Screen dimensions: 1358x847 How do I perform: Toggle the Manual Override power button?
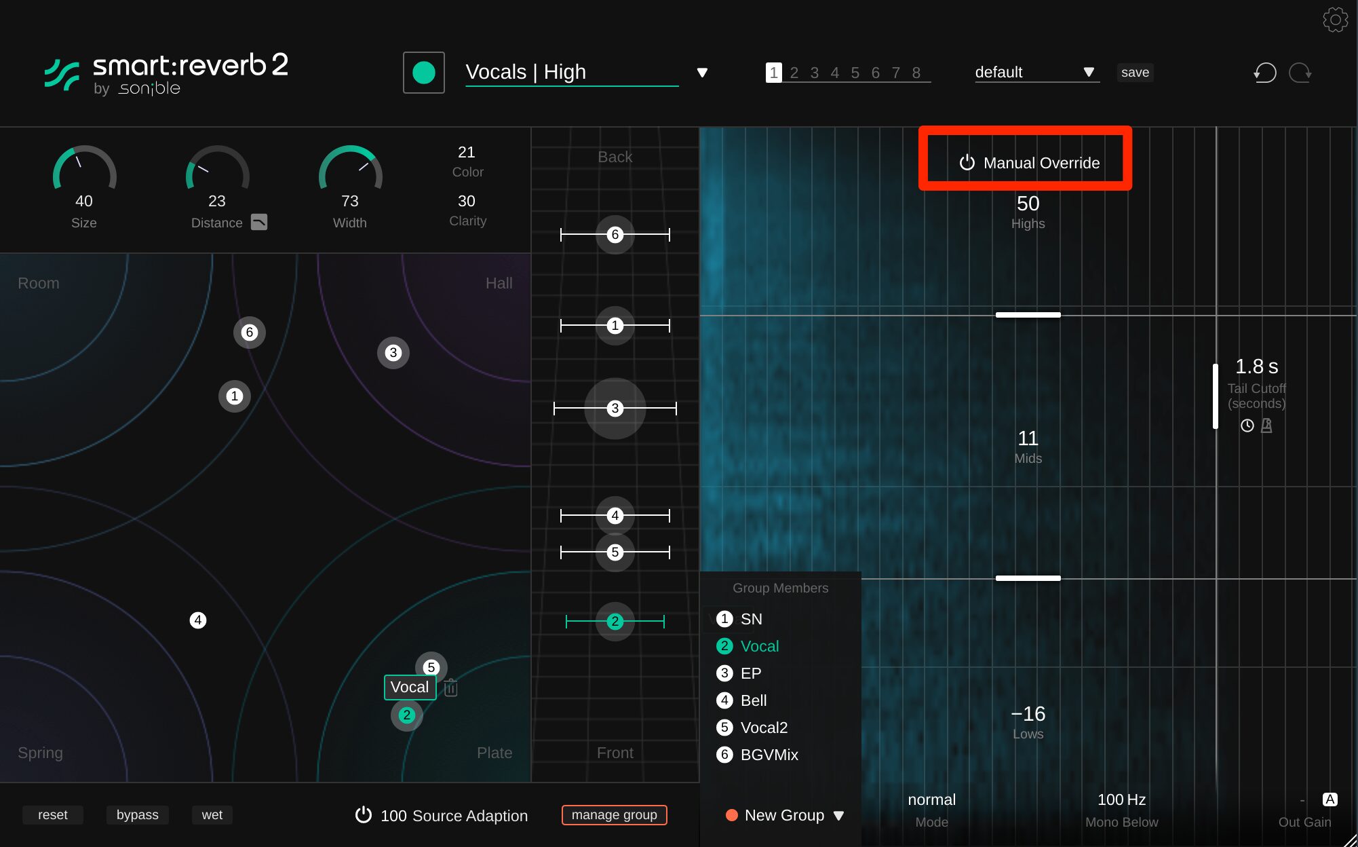967,163
